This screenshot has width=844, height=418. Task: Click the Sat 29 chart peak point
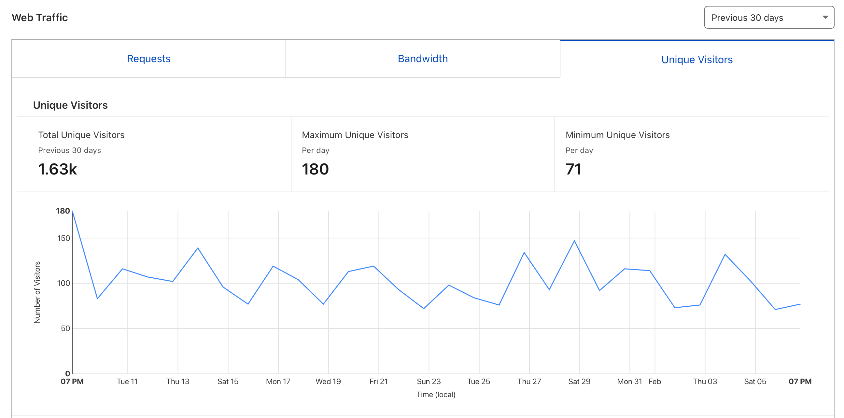pyautogui.click(x=574, y=241)
